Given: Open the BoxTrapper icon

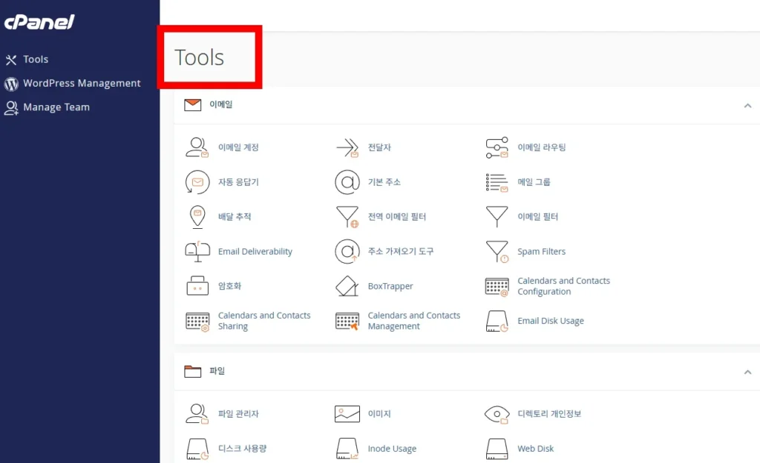Looking at the screenshot, I should click(347, 286).
